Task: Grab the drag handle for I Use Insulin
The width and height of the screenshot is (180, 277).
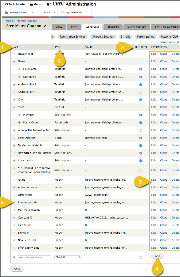Action: [14, 161]
